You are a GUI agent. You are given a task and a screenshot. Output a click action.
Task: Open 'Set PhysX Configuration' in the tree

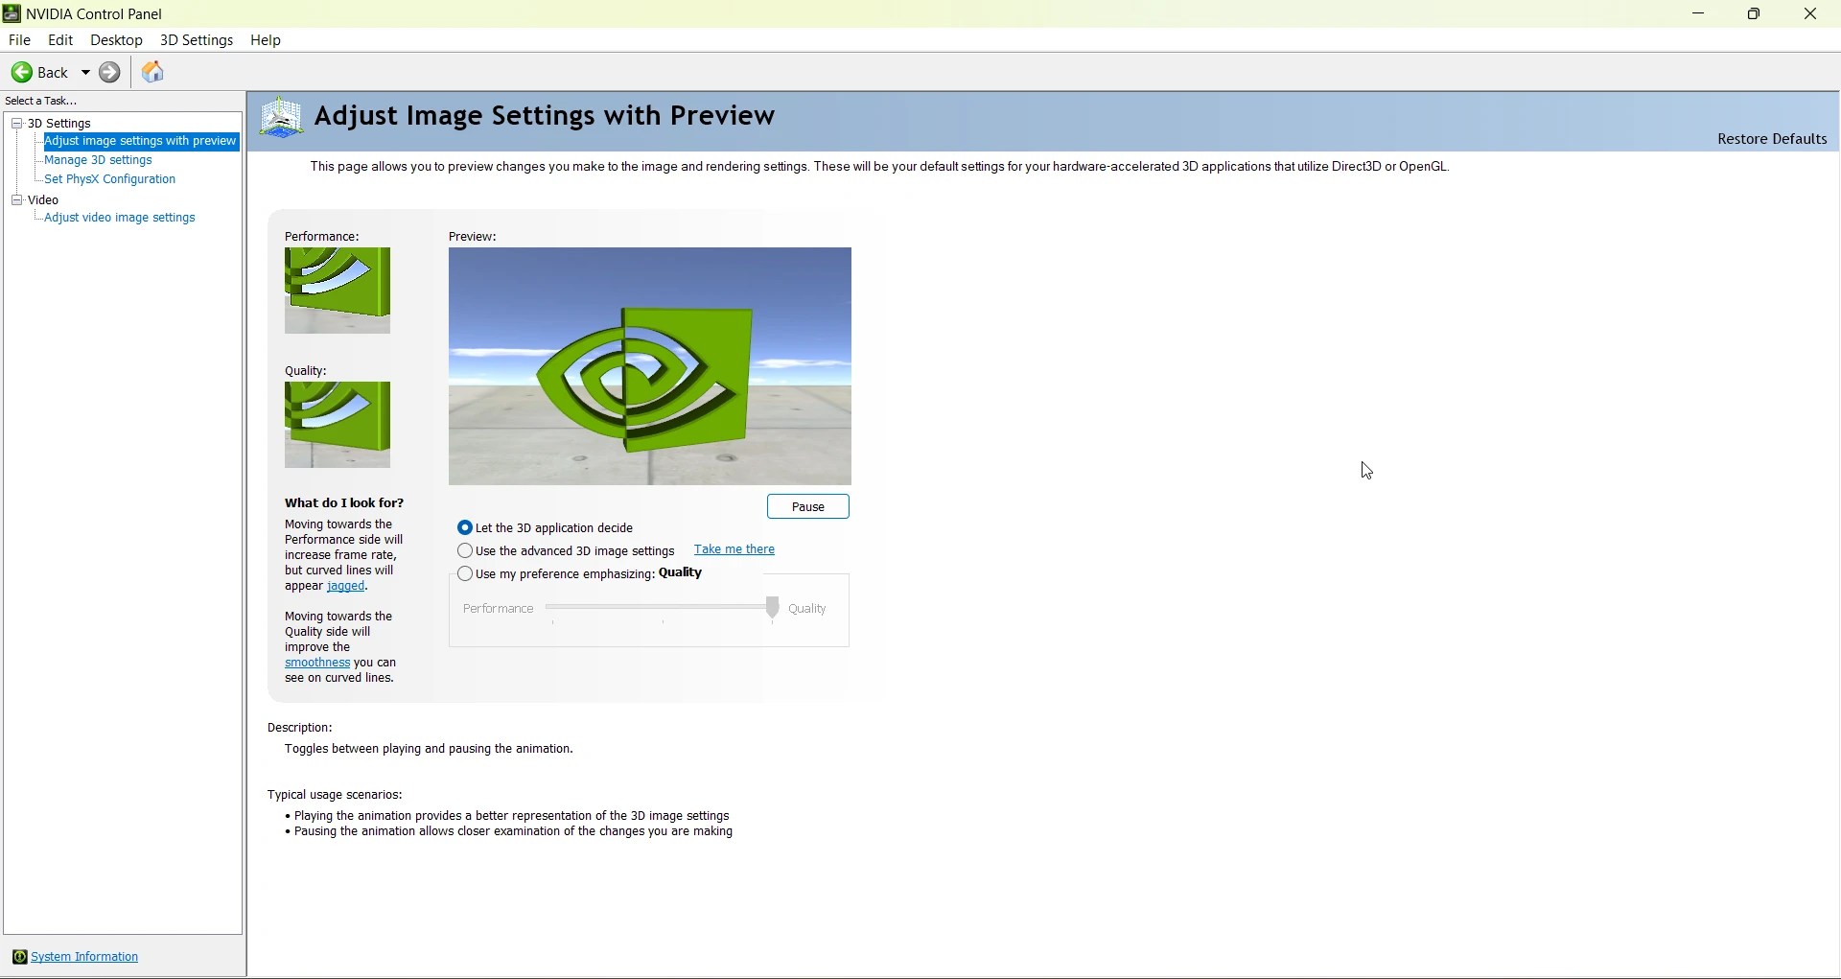pos(110,180)
